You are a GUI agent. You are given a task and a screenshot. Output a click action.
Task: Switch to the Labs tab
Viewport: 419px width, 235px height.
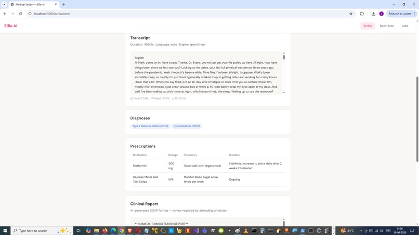pos(405,26)
